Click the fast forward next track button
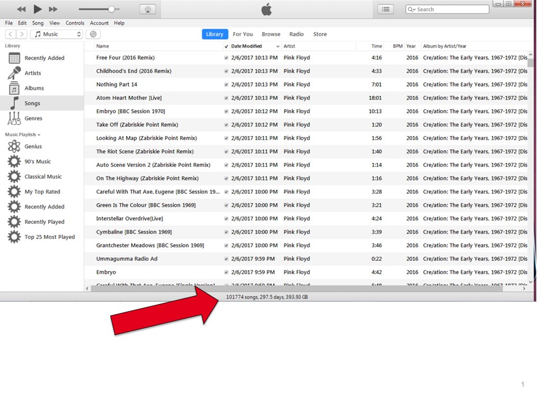538x403 pixels. (x=53, y=10)
